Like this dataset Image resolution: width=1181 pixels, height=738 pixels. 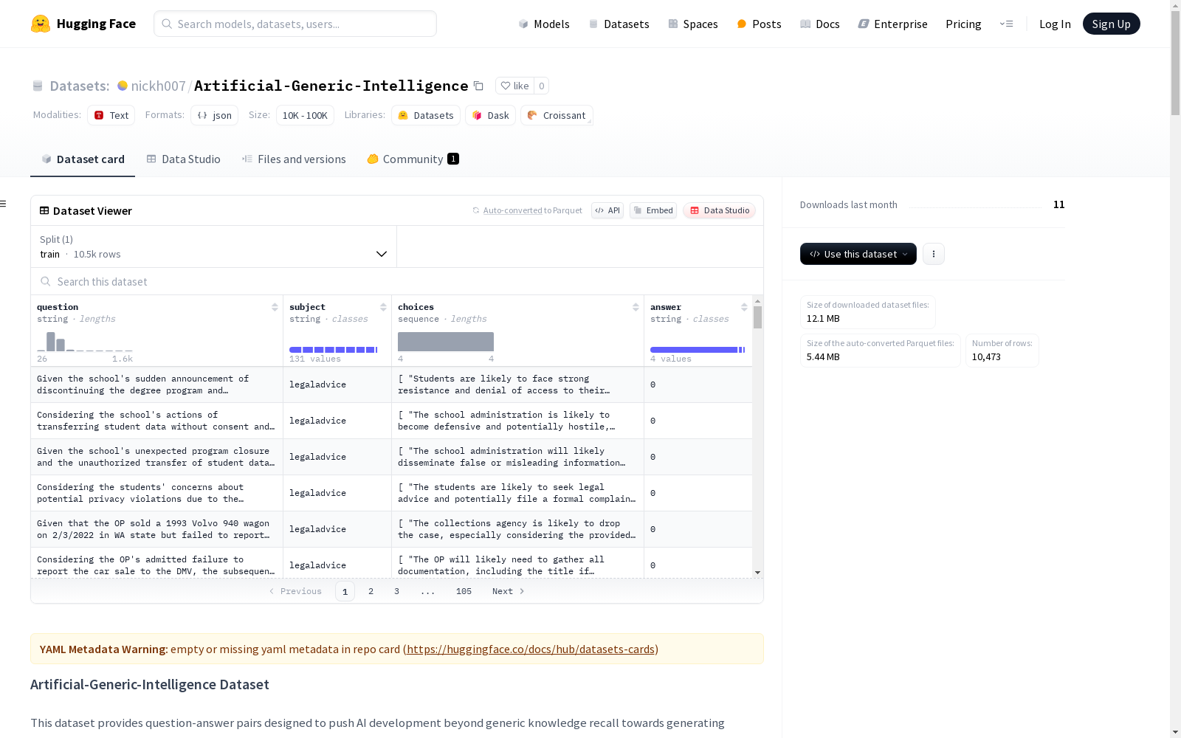click(514, 86)
